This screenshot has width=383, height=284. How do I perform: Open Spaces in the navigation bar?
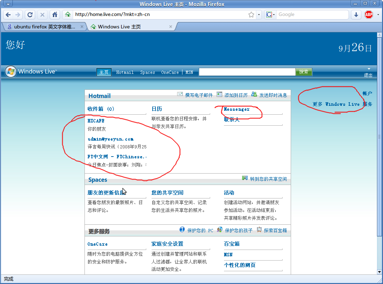(x=147, y=72)
